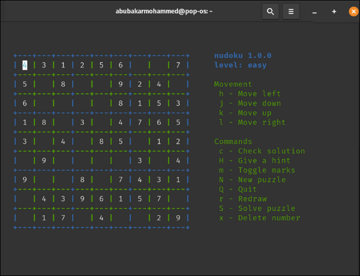This screenshot has height=276, width=360.
Task: Select the highlighted cursor cell containing 4
Action: (25, 65)
